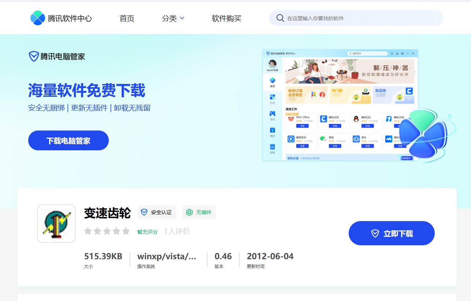This screenshot has height=301, width=471.
Task: Click the refresh icon in banner preview titlebar
Action: coord(392,54)
